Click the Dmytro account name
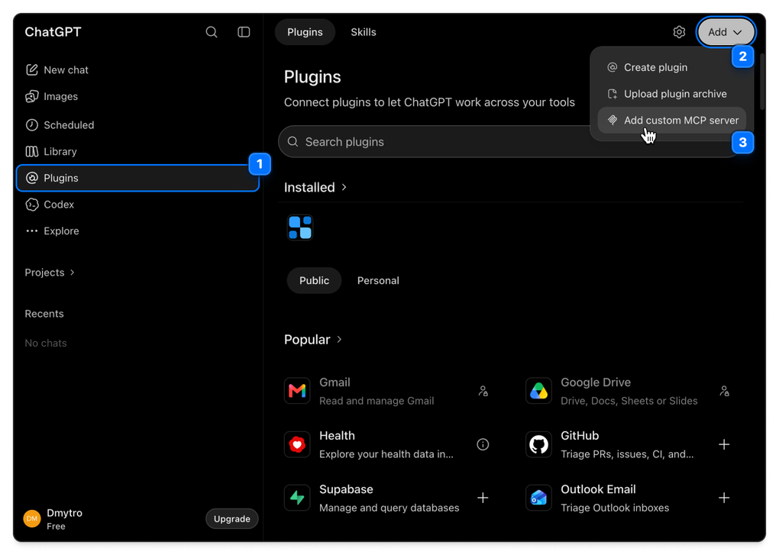The height and width of the screenshot is (555, 779). point(65,513)
